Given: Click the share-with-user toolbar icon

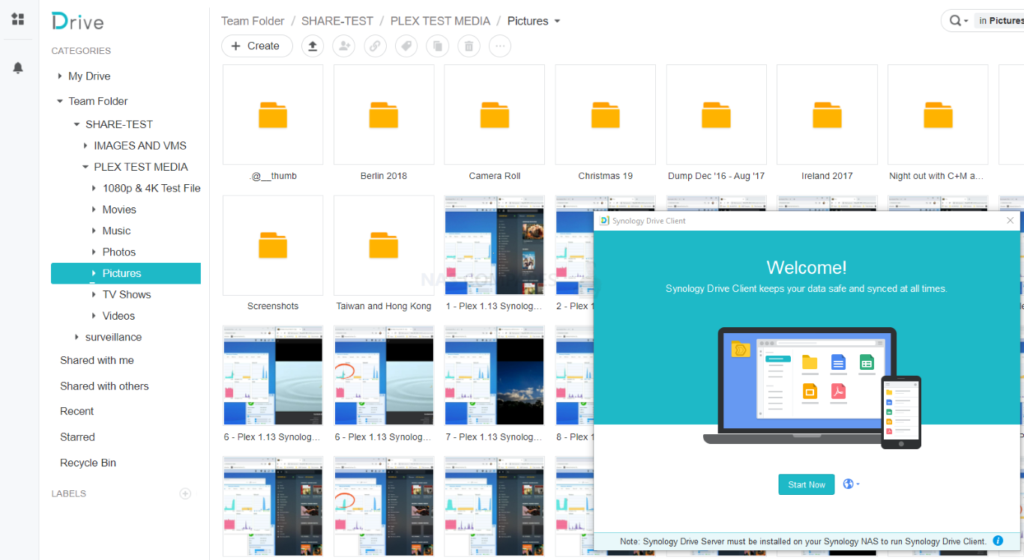Looking at the screenshot, I should tap(344, 46).
